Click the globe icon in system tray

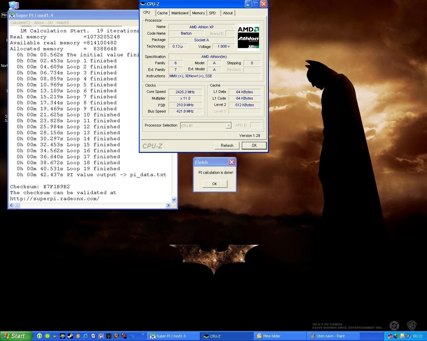click(396, 336)
